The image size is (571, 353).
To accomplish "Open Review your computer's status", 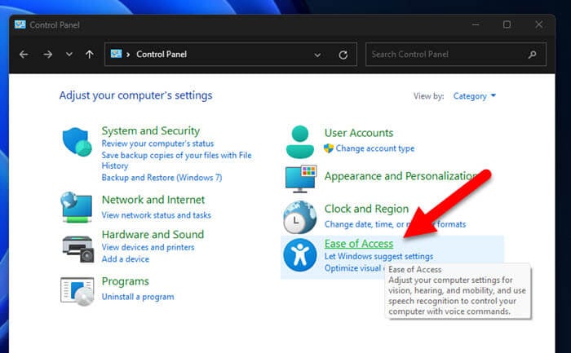I will point(157,143).
